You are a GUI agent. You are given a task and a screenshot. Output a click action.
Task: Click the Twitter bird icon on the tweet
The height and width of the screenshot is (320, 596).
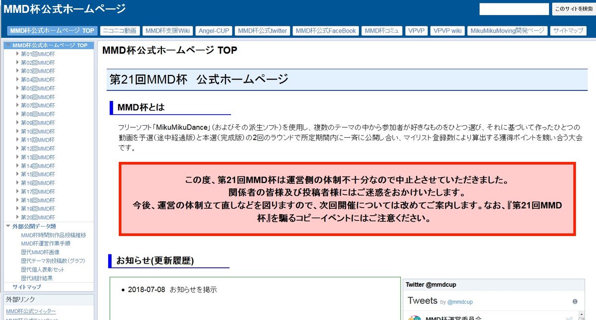click(x=569, y=318)
